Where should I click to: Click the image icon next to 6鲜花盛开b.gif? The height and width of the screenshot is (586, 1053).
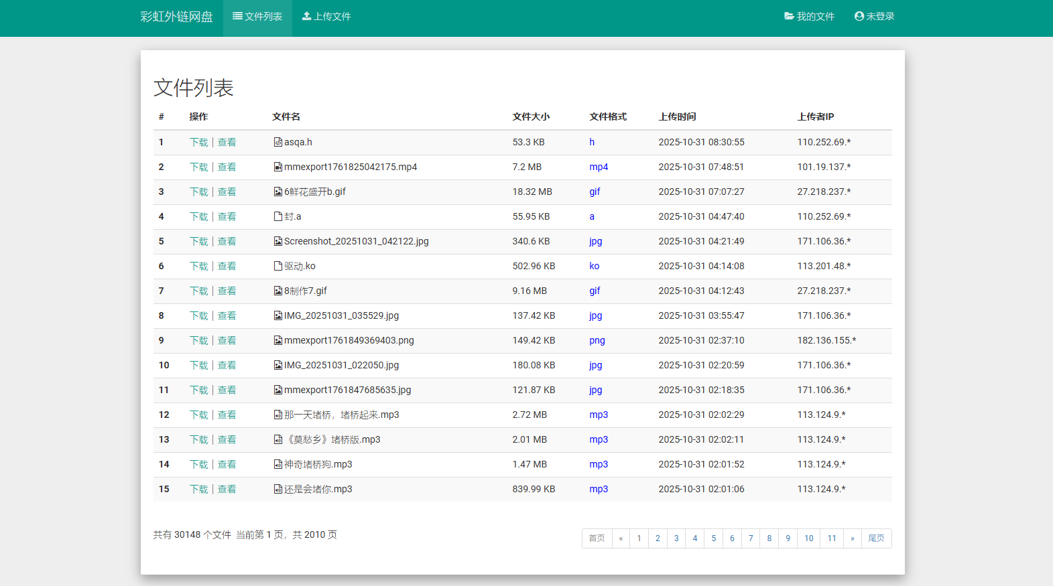click(277, 192)
